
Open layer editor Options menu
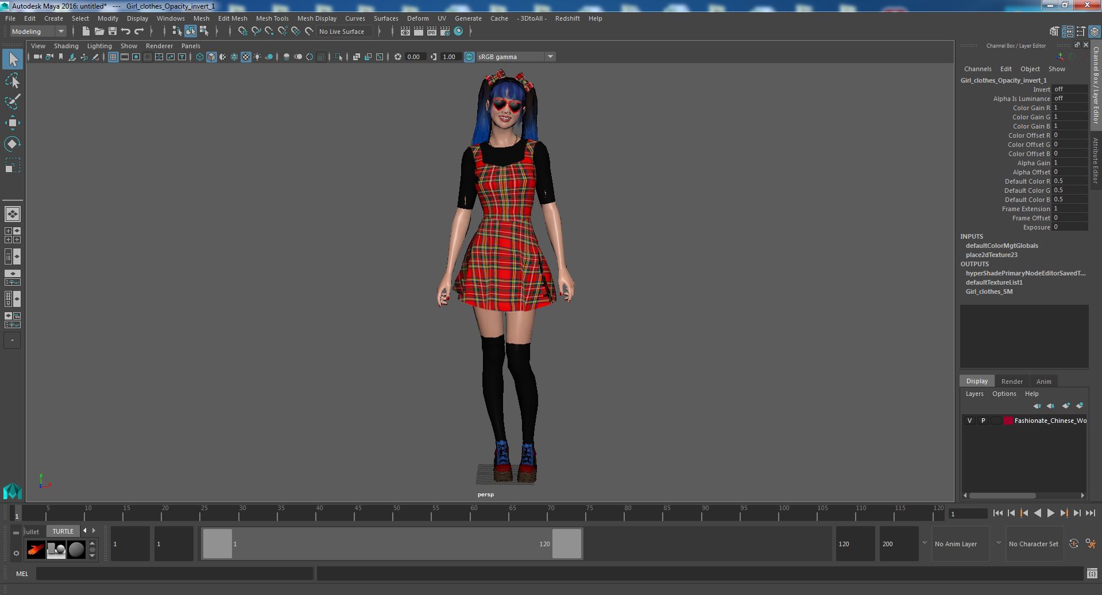[x=1004, y=394]
